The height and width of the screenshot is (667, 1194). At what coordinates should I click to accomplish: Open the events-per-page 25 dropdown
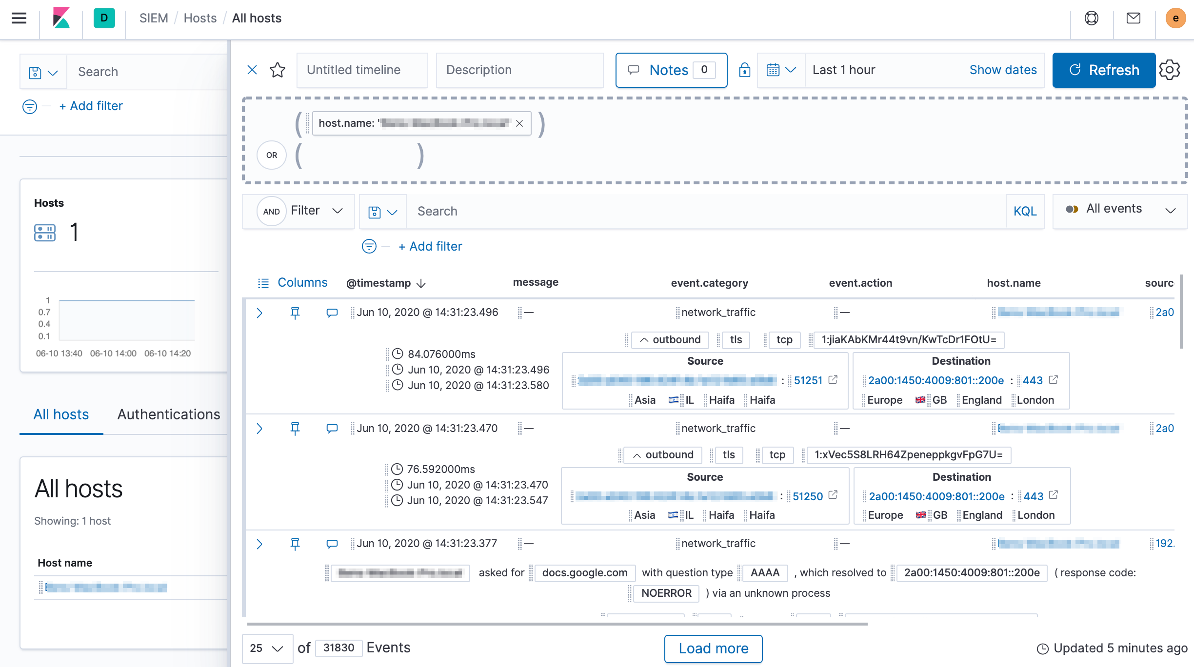click(x=267, y=648)
